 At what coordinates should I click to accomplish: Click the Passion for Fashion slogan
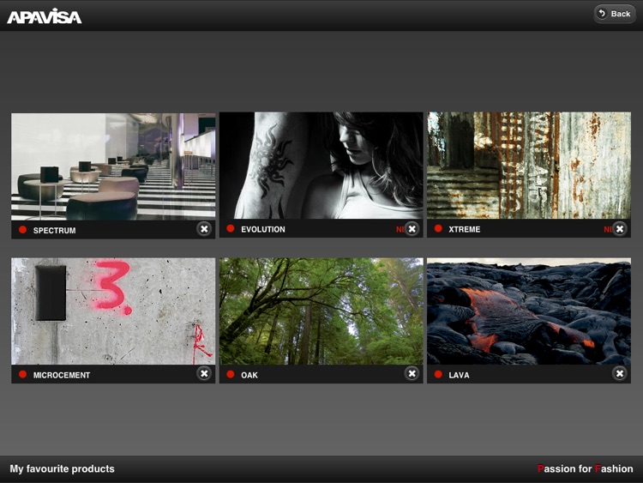(x=586, y=468)
